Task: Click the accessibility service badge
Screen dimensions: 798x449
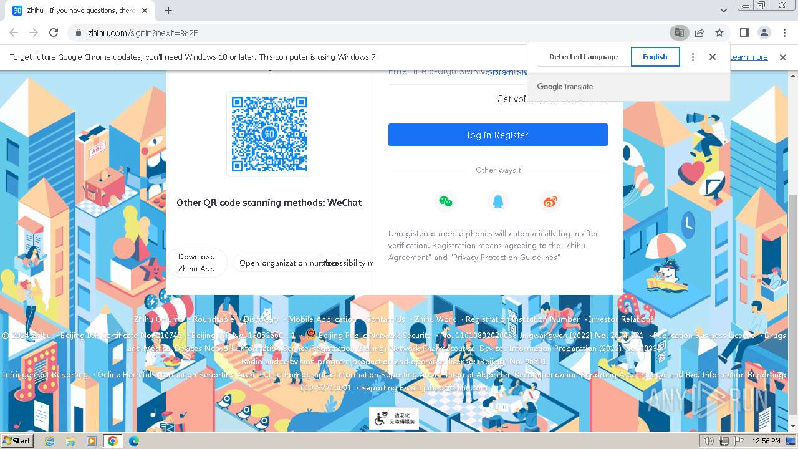Action: (x=394, y=418)
